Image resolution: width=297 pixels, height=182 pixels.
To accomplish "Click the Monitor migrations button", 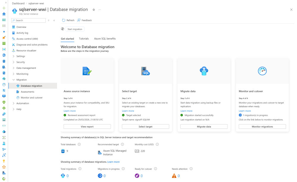I will 262,127.
